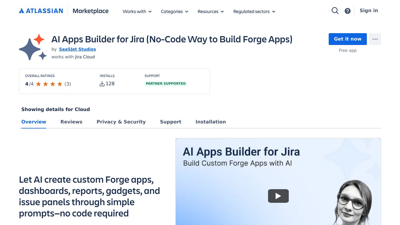This screenshot has width=400, height=225.
Task: Open the Installation tab
Action: click(x=210, y=122)
